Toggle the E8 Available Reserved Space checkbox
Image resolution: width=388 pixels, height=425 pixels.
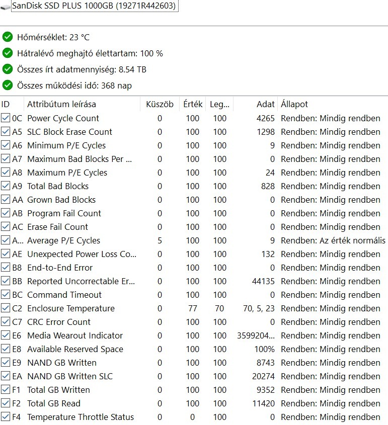point(6,349)
